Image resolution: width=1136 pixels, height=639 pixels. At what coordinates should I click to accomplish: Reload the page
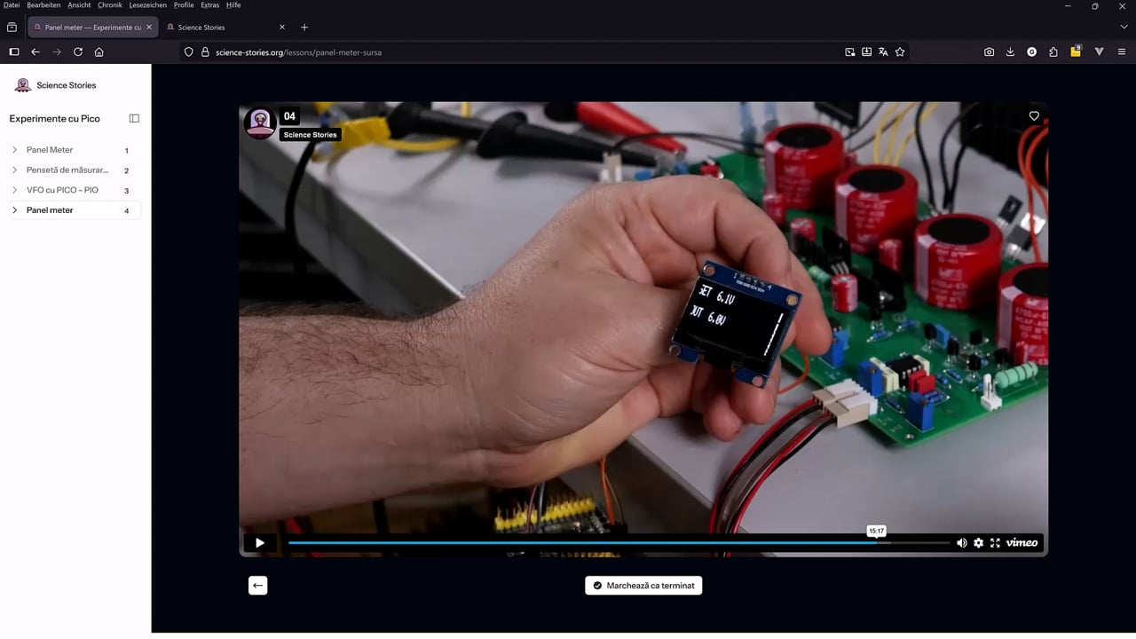[x=78, y=52]
